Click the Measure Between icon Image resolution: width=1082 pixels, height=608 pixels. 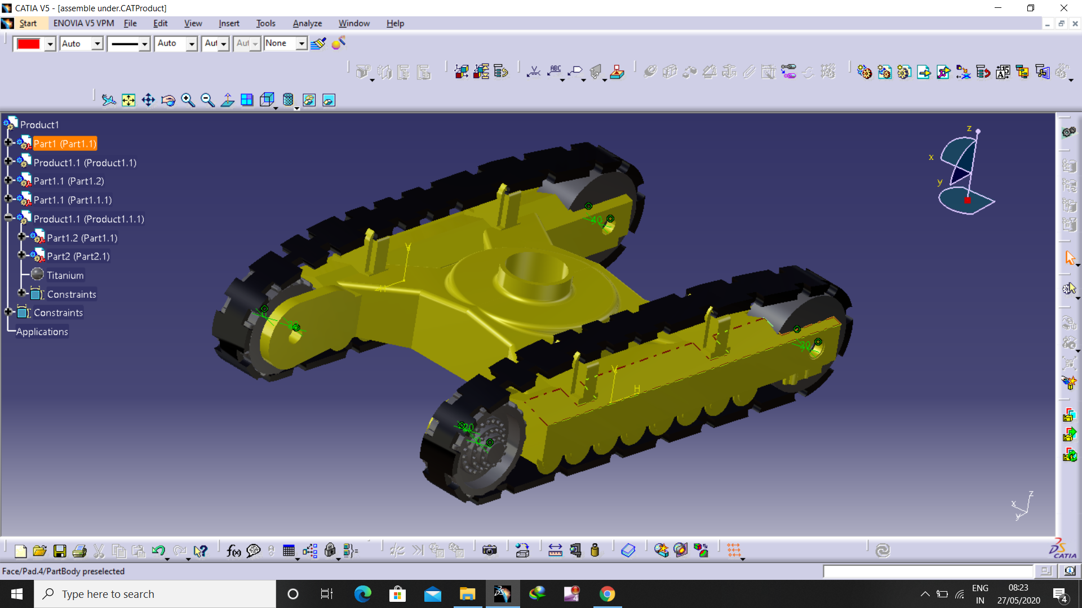tap(555, 551)
